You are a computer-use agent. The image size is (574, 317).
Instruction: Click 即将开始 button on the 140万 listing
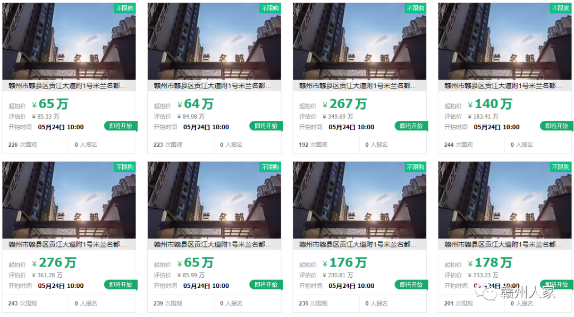point(556,126)
